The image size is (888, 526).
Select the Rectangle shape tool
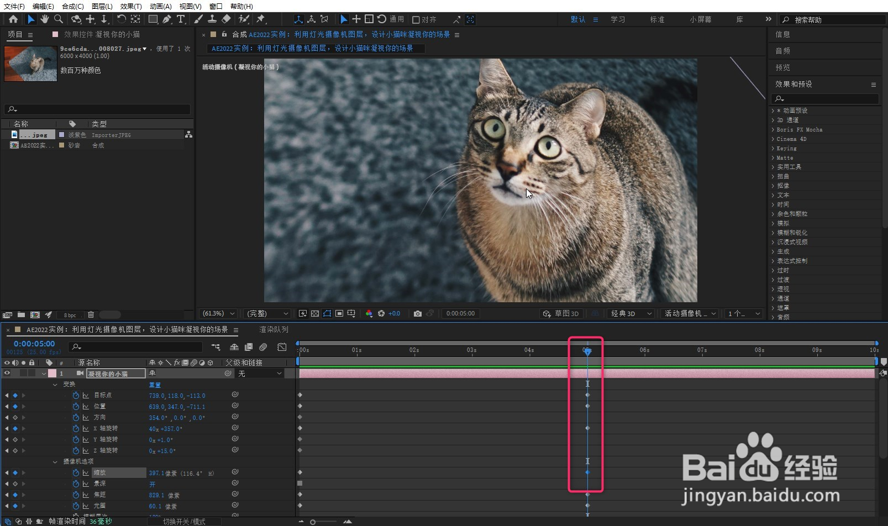pos(153,19)
